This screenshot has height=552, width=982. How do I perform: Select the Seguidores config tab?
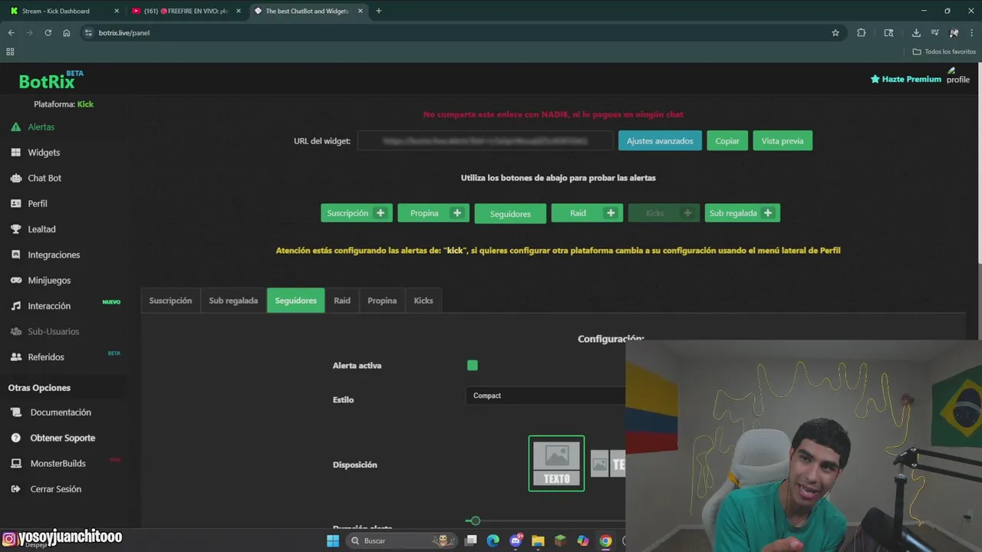tap(295, 301)
